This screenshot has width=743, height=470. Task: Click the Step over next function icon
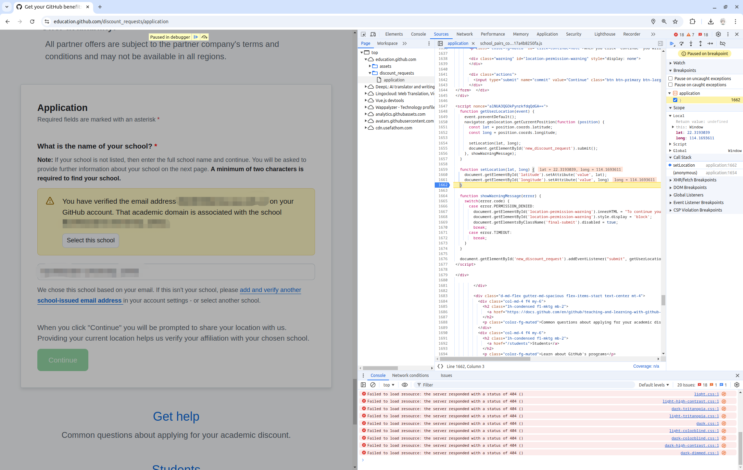tap(681, 43)
